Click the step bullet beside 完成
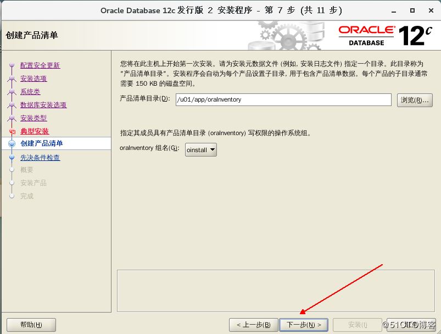 pos(12,196)
